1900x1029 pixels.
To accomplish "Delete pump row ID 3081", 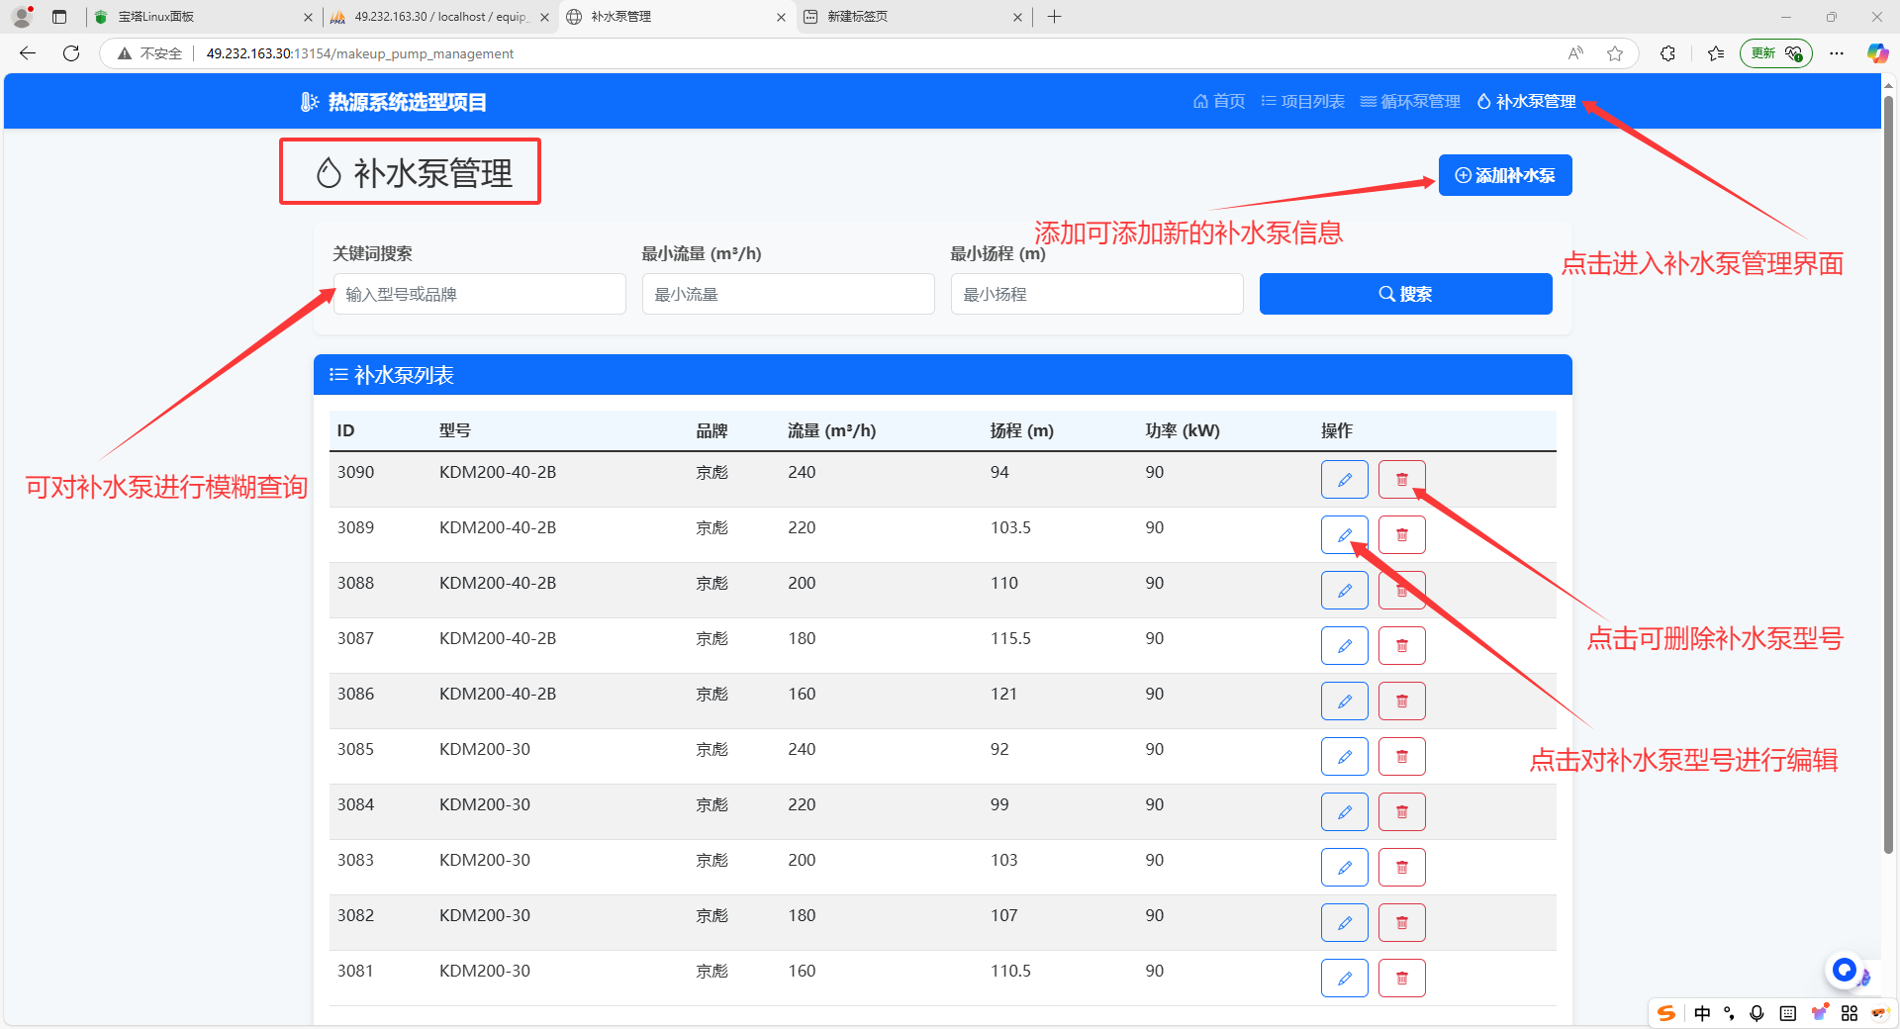I will coord(1401,979).
